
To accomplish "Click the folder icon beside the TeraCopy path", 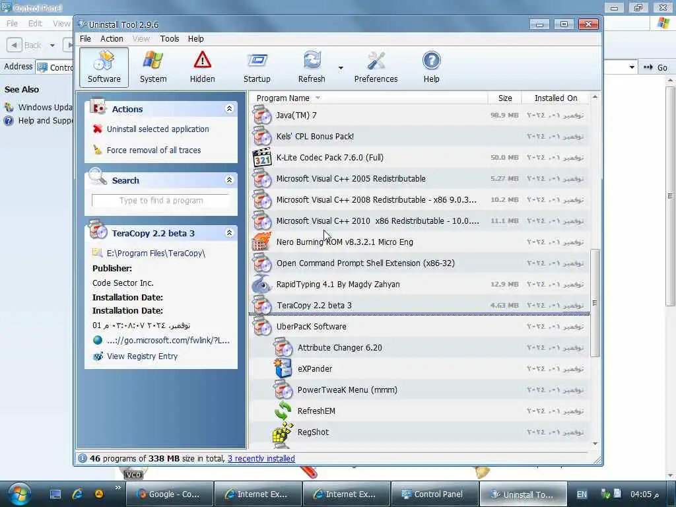I will 98,253.
